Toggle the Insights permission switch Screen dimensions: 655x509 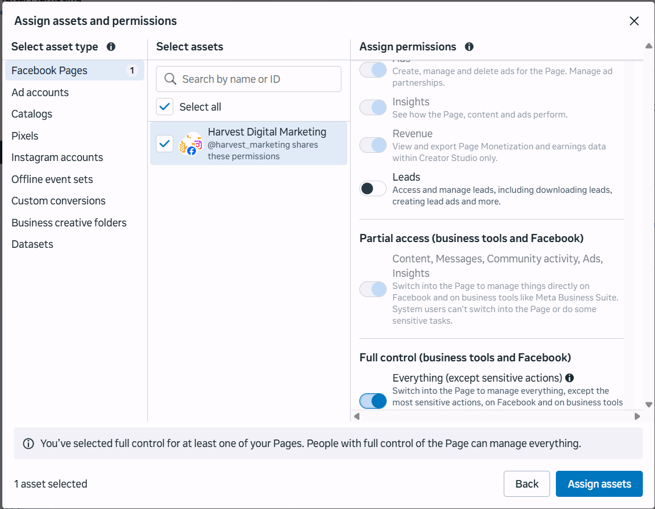point(373,107)
